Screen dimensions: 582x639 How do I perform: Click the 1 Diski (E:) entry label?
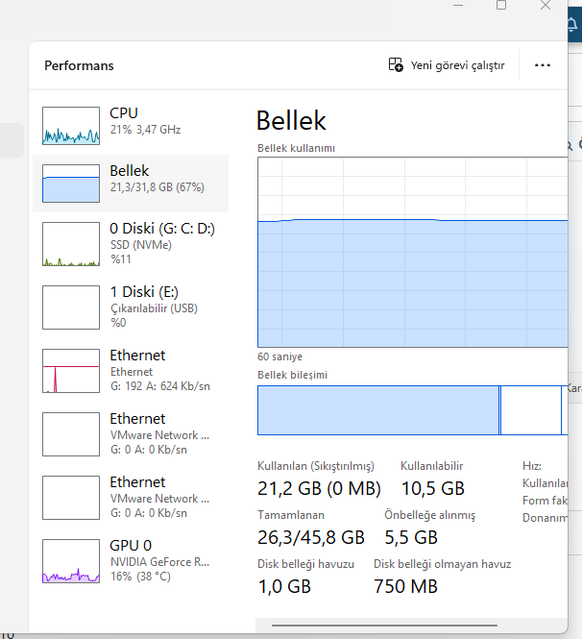144,292
